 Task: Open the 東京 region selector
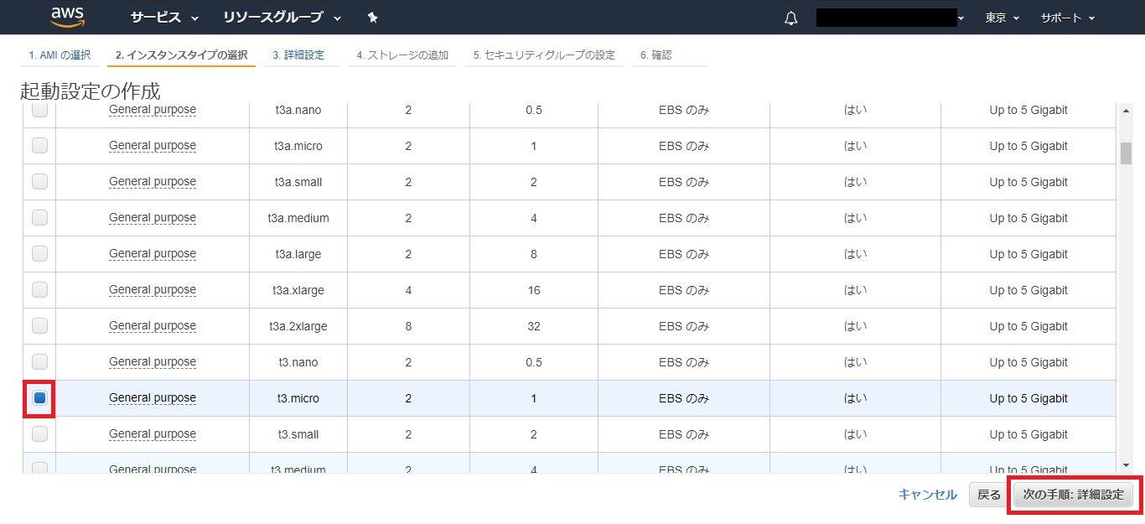pyautogui.click(x=1002, y=18)
